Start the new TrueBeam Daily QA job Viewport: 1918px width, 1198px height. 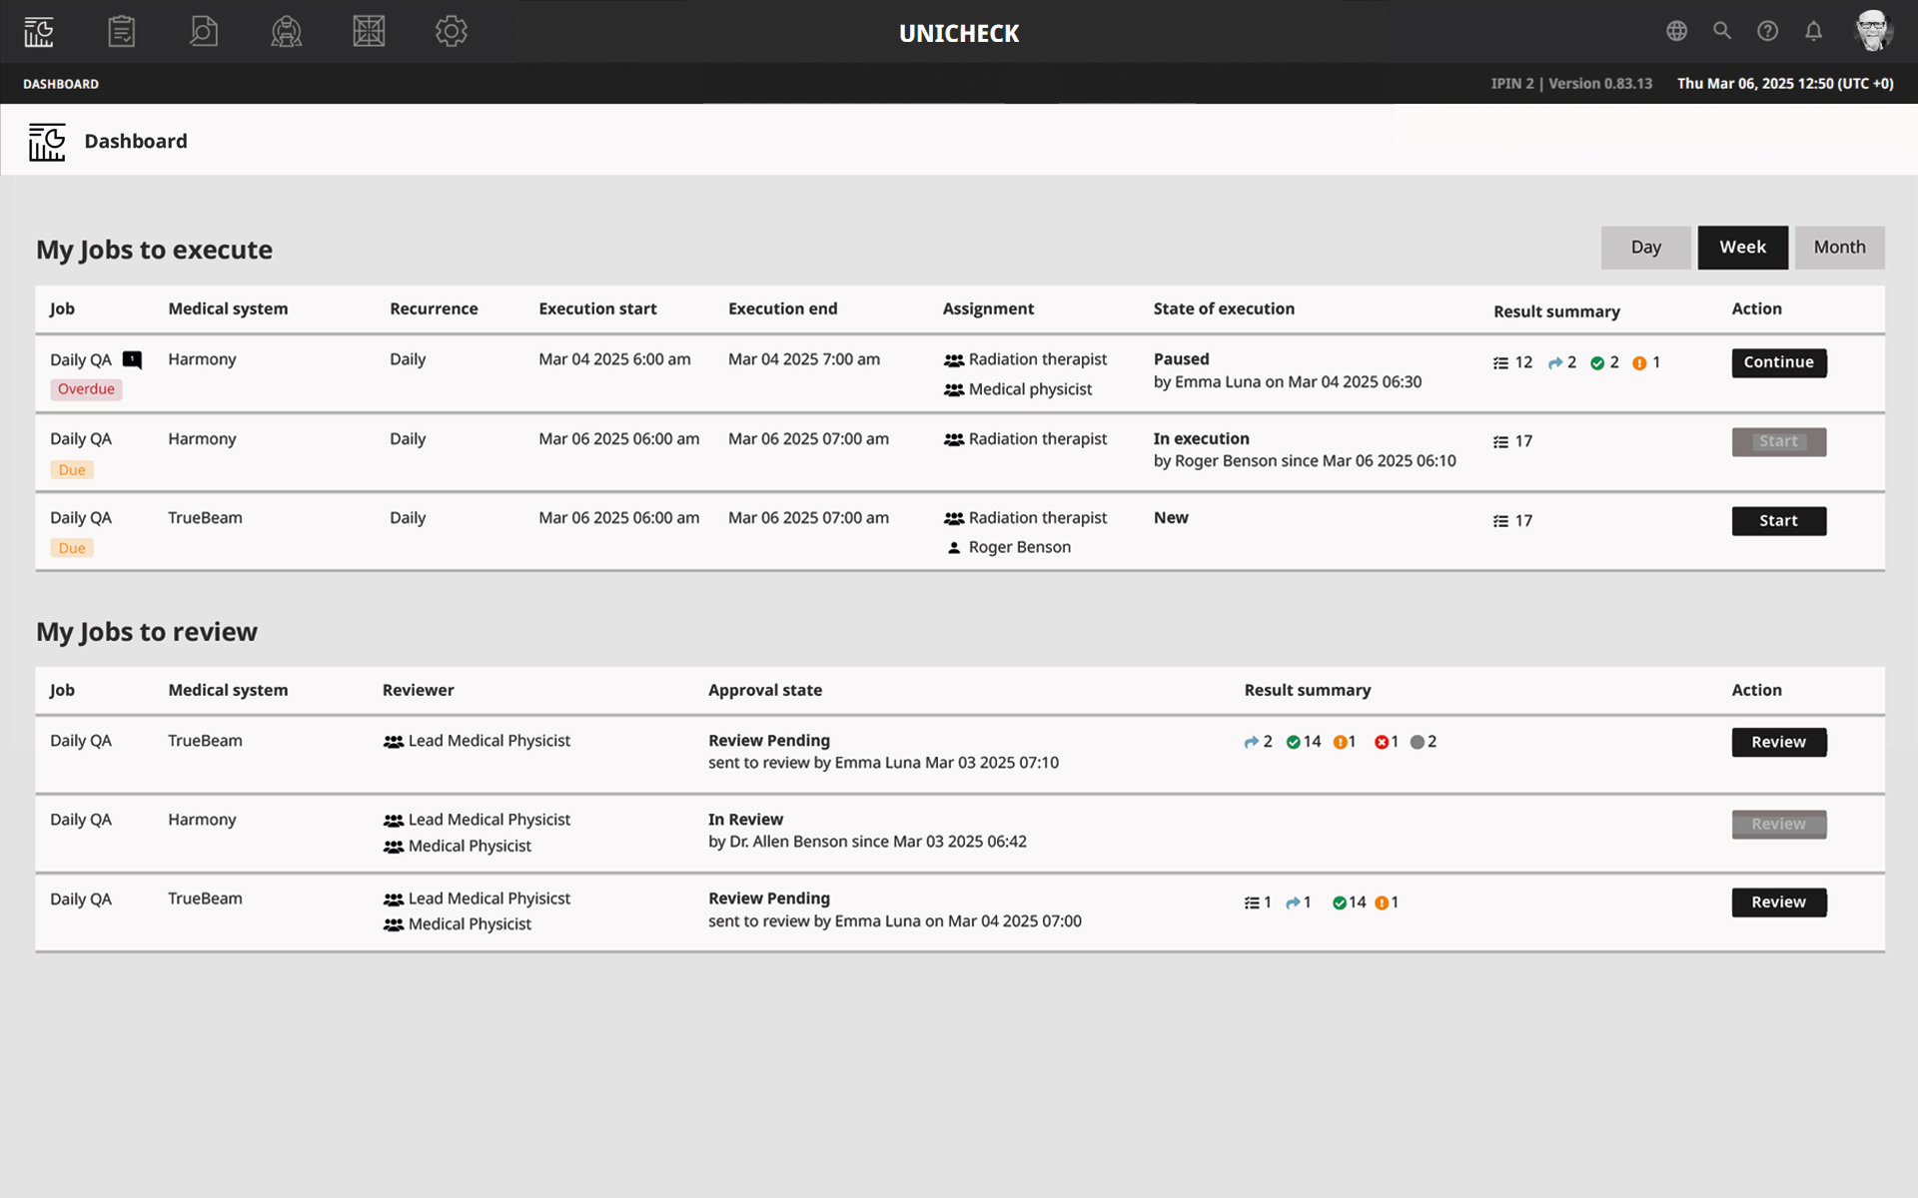click(x=1778, y=521)
